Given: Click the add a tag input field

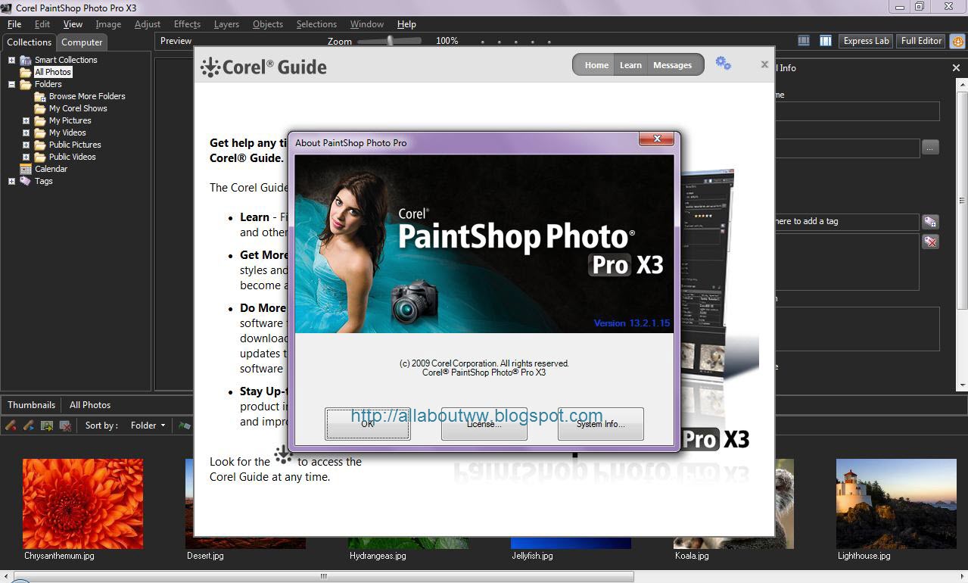Looking at the screenshot, I should tap(845, 222).
